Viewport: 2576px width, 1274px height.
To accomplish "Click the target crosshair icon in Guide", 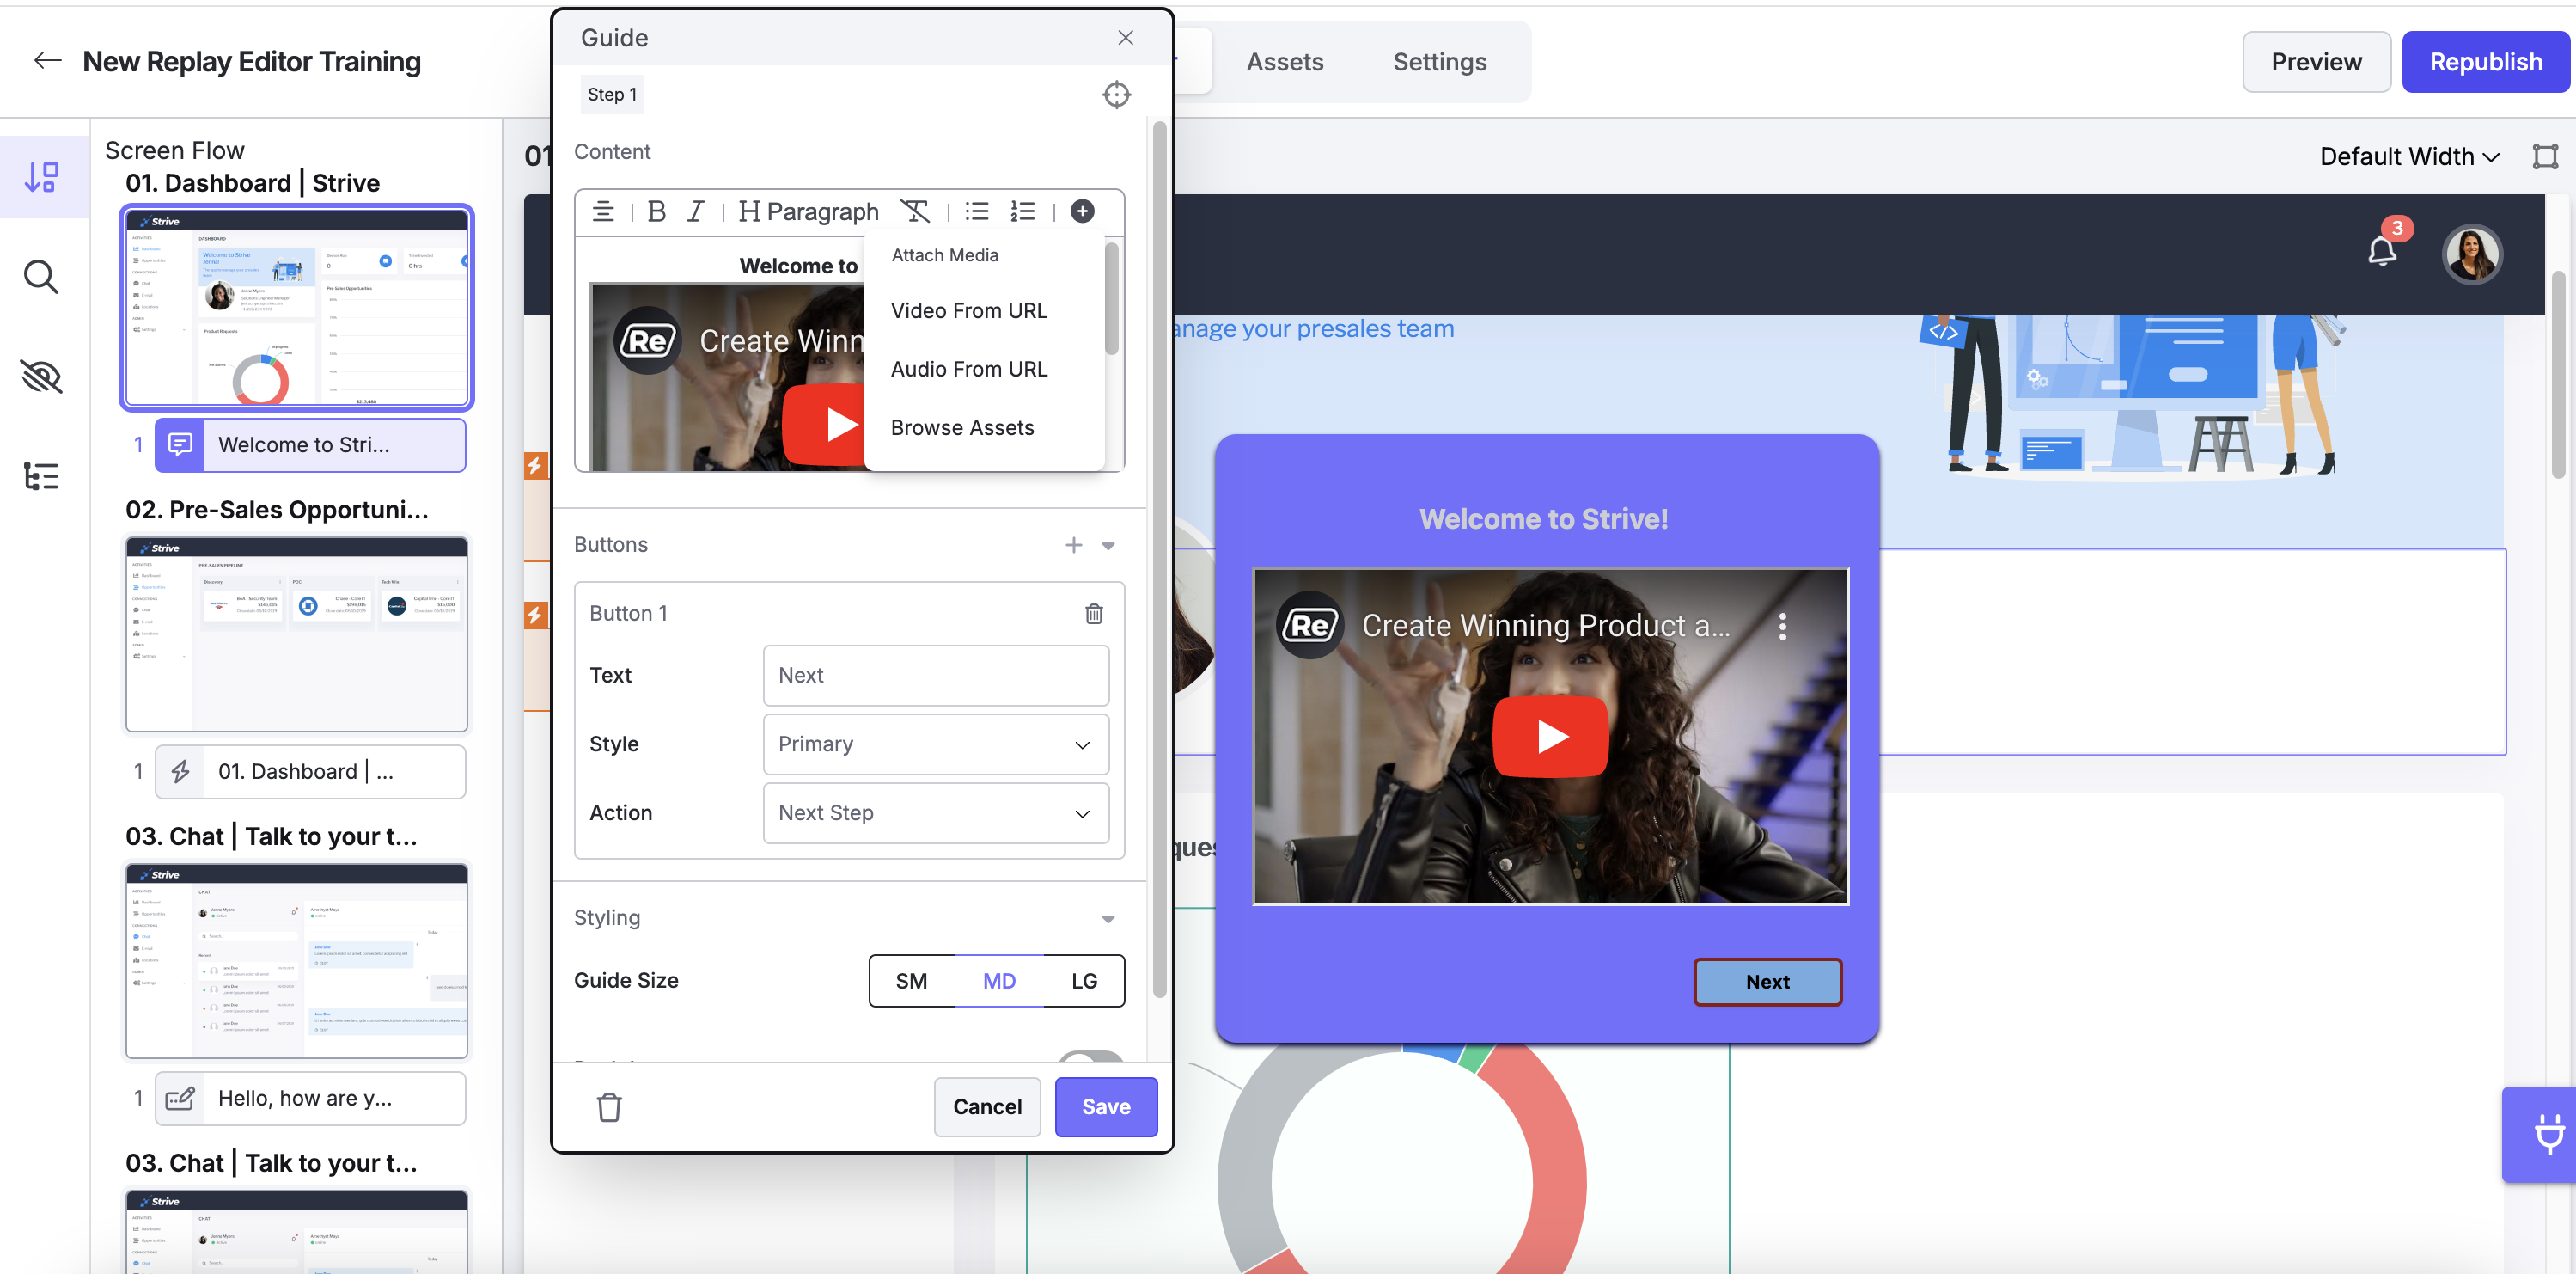I will 1116,94.
